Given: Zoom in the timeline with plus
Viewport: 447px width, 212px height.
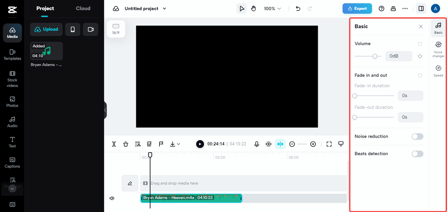Looking at the screenshot, I should click(x=313, y=144).
